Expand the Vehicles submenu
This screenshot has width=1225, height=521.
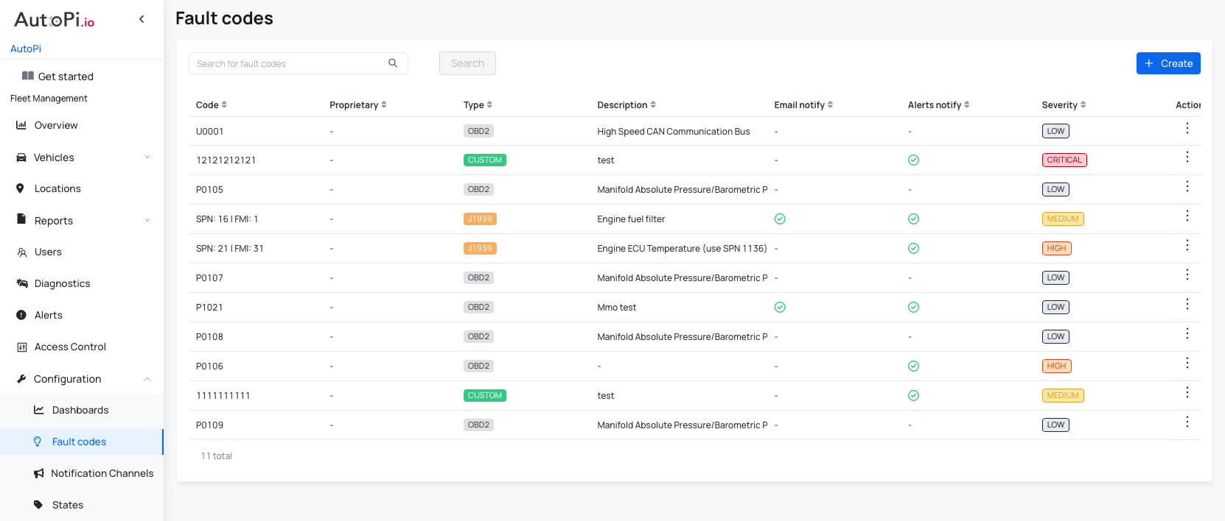147,157
